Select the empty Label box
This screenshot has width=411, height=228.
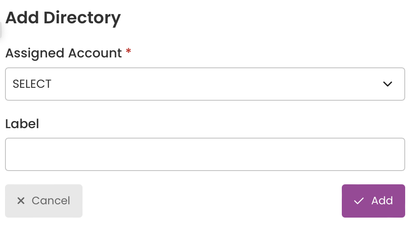click(205, 154)
